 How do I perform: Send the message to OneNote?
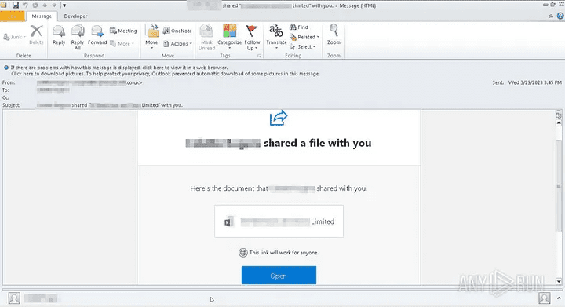pyautogui.click(x=177, y=31)
